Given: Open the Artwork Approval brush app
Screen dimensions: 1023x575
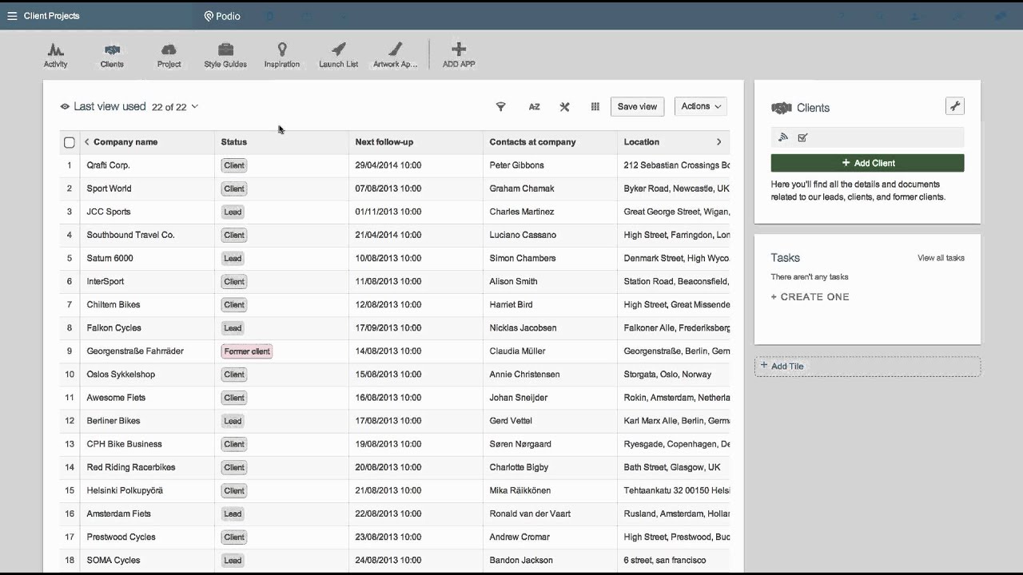Looking at the screenshot, I should 396,55.
